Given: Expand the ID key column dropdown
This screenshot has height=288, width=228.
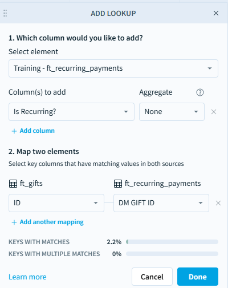Looking at the screenshot, I should click(56, 203).
